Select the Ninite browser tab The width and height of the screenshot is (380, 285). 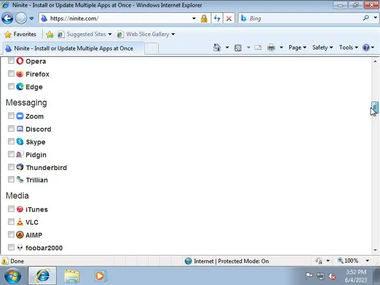[x=74, y=48]
